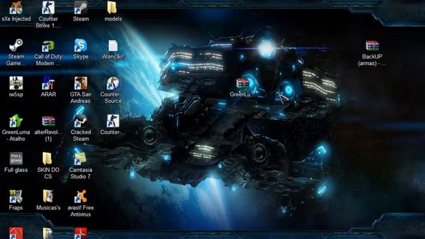Screen dimensions: 425x239
Task: Open the Musicas's folder
Action: click(48, 197)
